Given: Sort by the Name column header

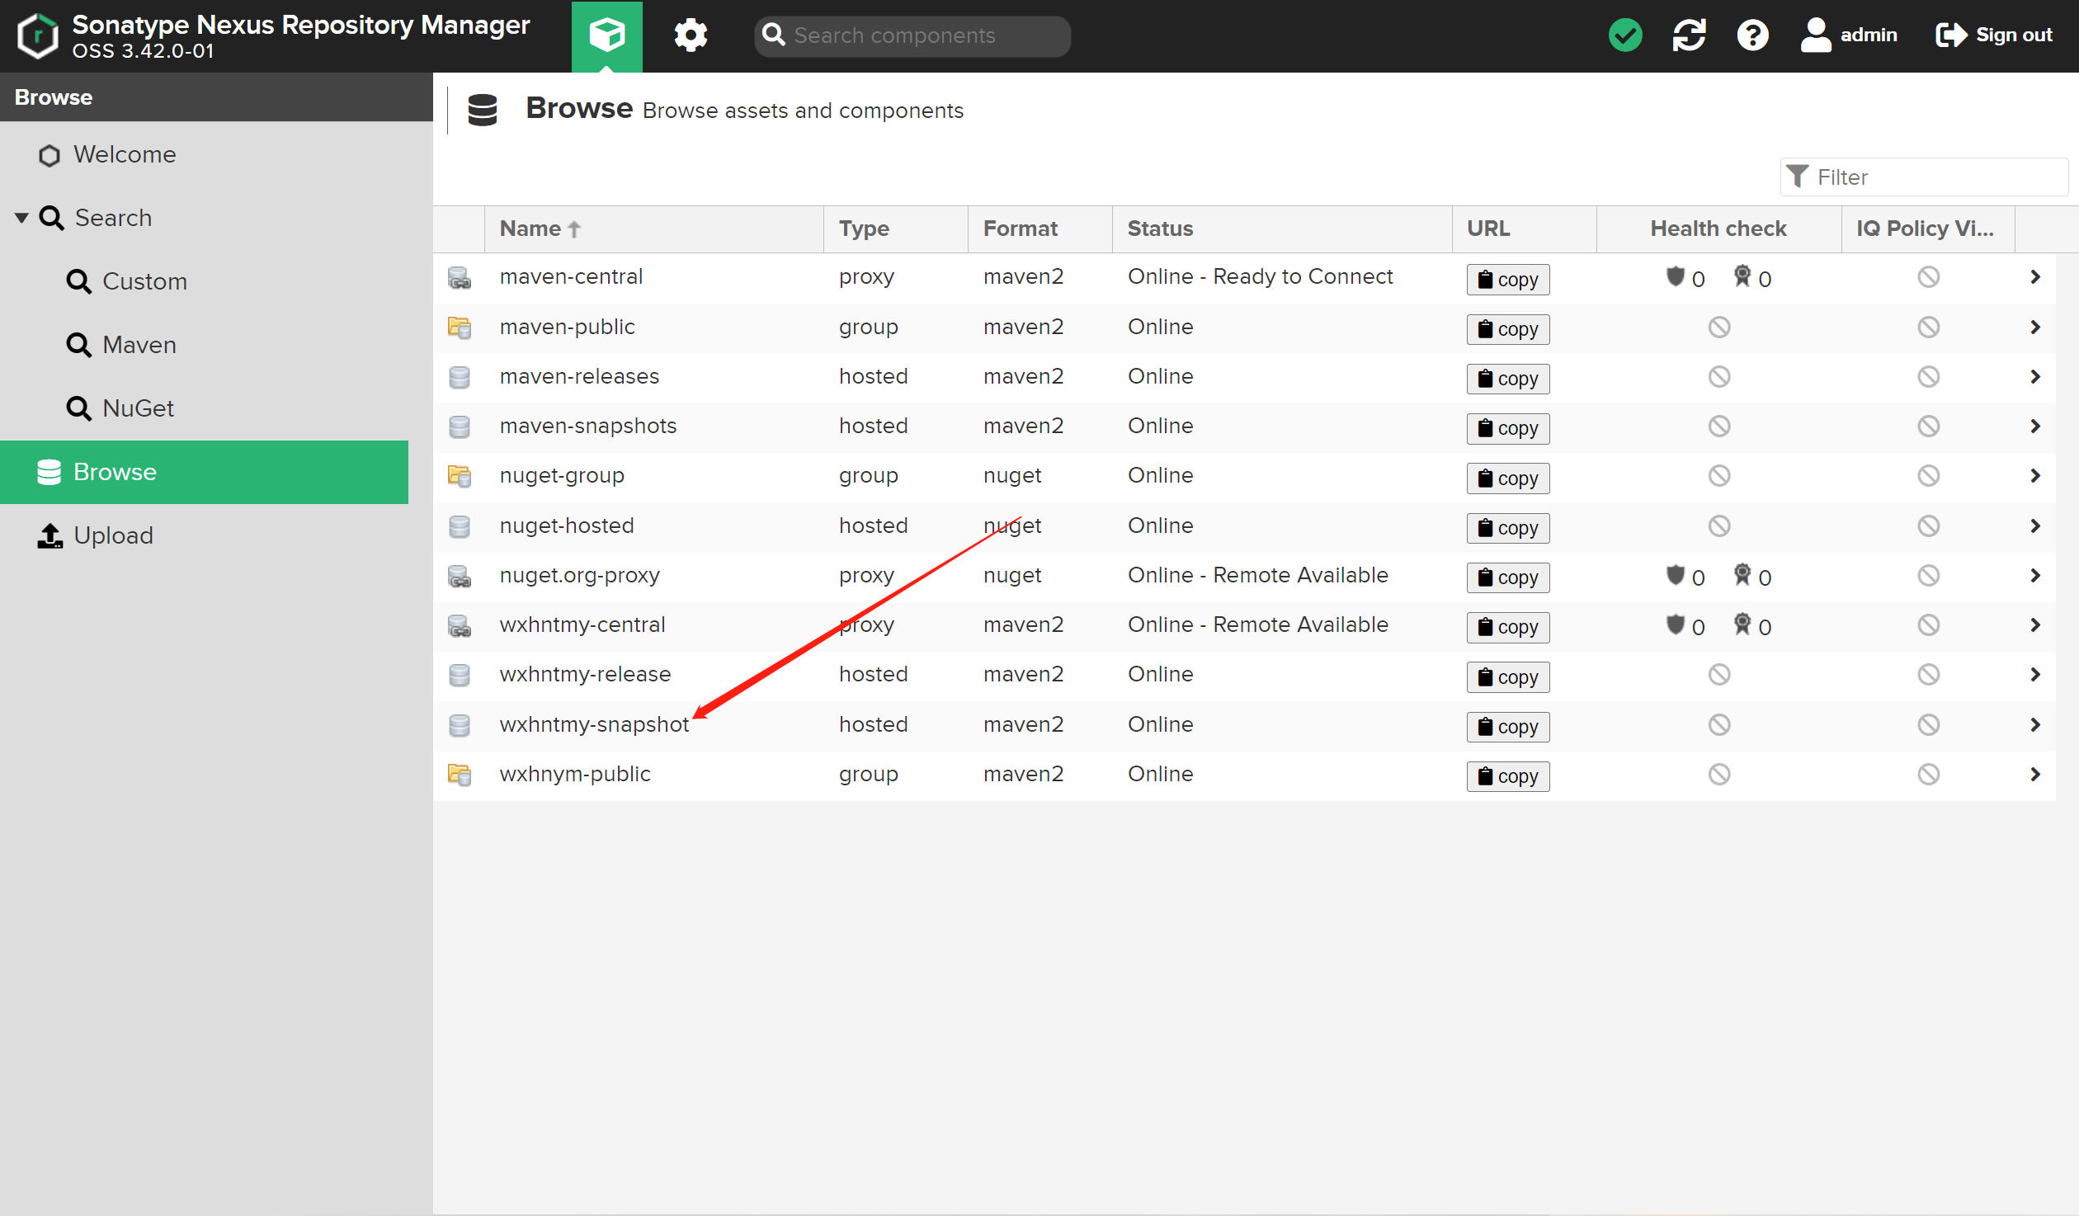Looking at the screenshot, I should click(x=654, y=229).
